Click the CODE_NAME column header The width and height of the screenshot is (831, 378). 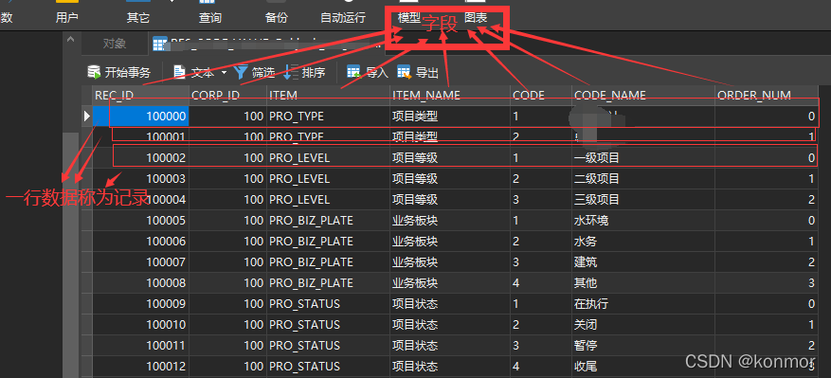(643, 96)
